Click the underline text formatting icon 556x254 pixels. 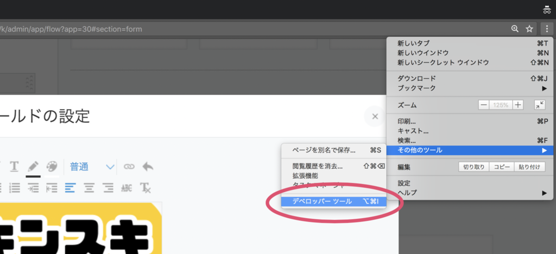tap(14, 166)
